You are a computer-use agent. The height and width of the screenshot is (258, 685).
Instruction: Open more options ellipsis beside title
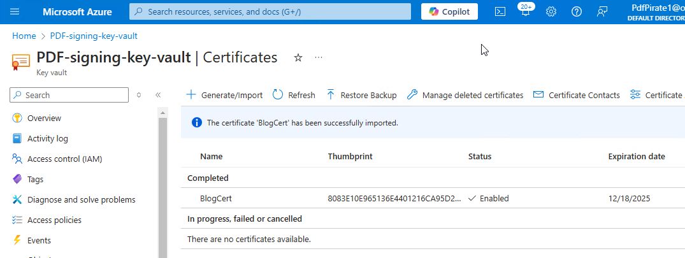(319, 57)
